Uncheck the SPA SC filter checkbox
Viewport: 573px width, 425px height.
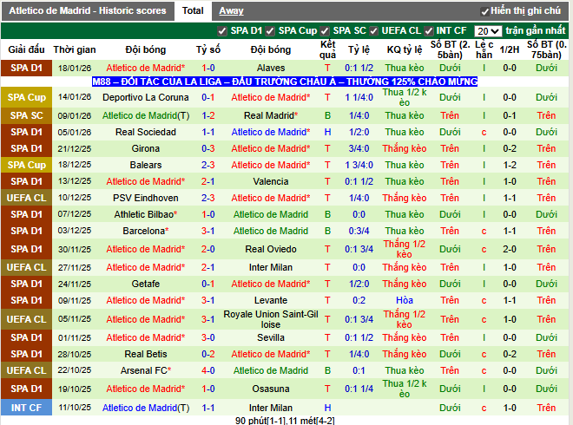click(x=325, y=31)
